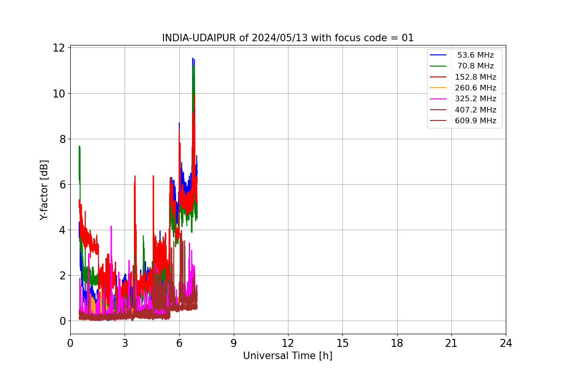Click the x-axis tick label 3
The image size is (562, 375).
pos(125,343)
